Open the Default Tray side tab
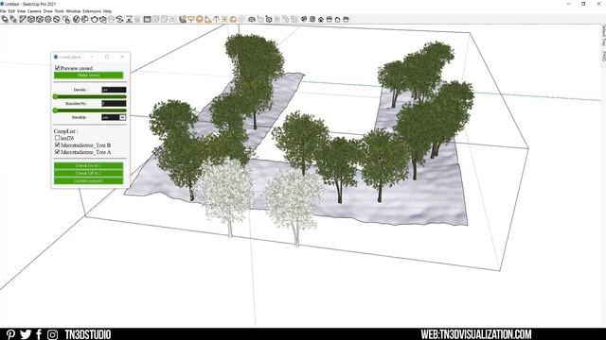The width and height of the screenshot is (606, 340). pos(603,36)
